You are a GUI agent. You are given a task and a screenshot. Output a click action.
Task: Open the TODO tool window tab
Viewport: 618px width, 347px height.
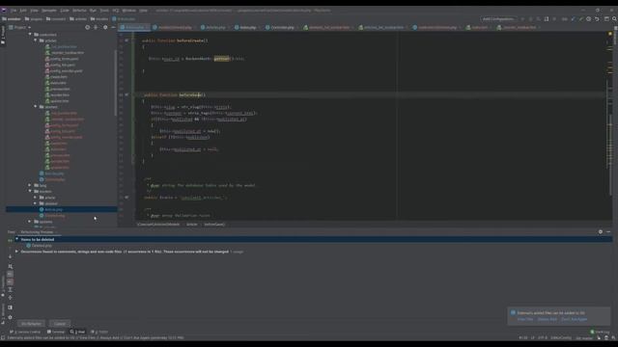tap(99, 332)
